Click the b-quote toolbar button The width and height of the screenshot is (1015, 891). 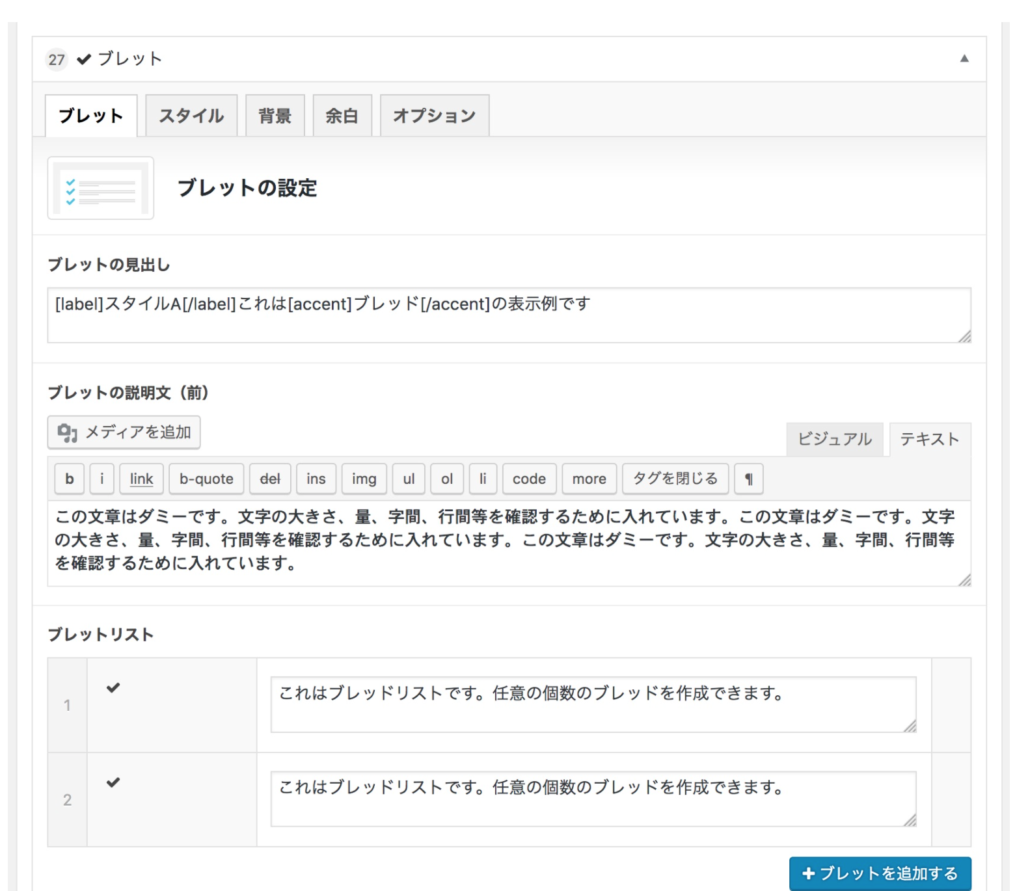coord(206,479)
